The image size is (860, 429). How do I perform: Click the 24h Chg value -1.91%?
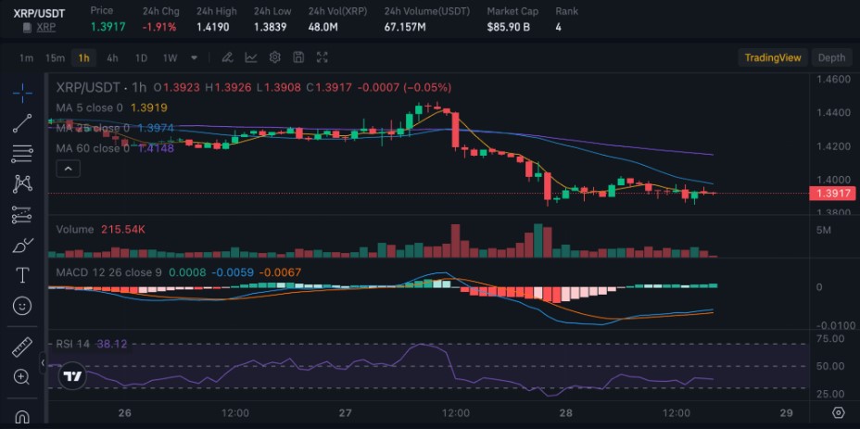click(x=159, y=27)
